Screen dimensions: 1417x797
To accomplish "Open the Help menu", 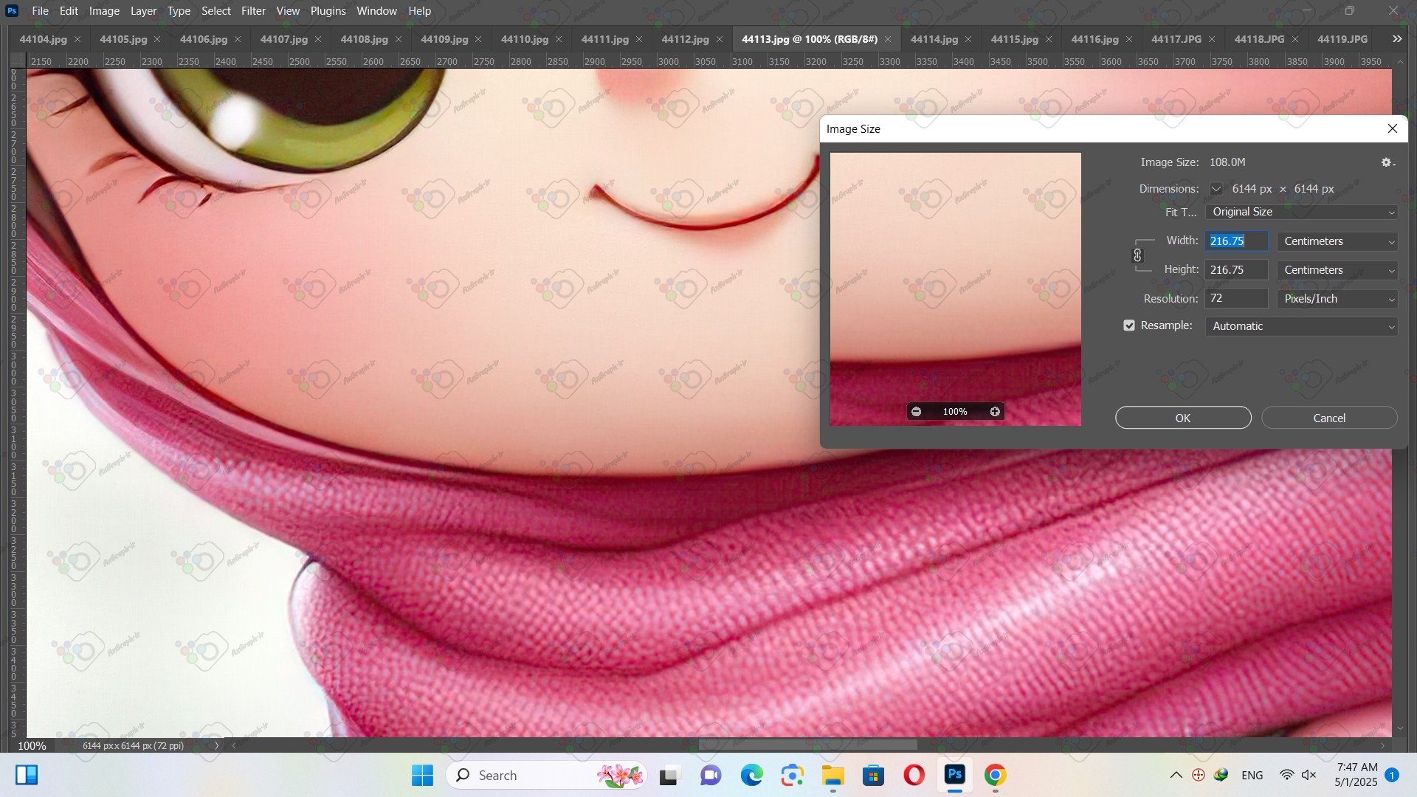I will tap(419, 11).
